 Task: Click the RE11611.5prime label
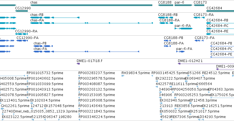click(x=183, y=84)
